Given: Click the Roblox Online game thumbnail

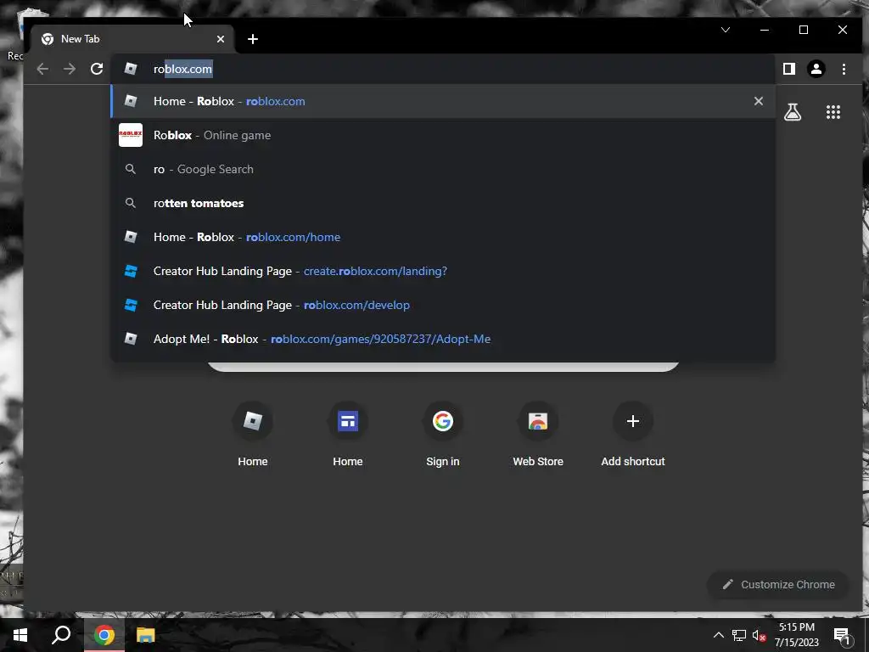Looking at the screenshot, I should tap(131, 135).
